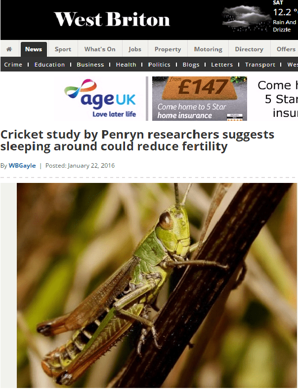Click the home insurance £147 banner ad

[x=200, y=99]
